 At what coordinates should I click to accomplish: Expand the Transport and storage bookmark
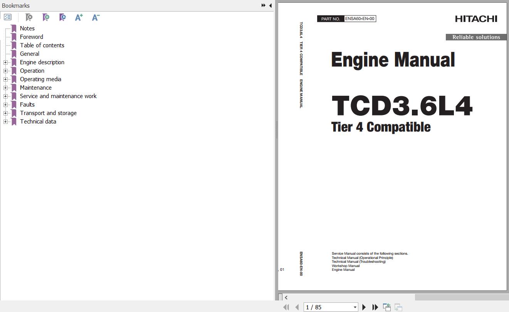5,113
